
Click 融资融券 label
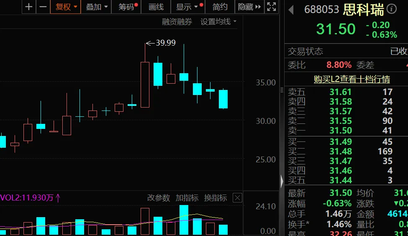click(x=177, y=22)
